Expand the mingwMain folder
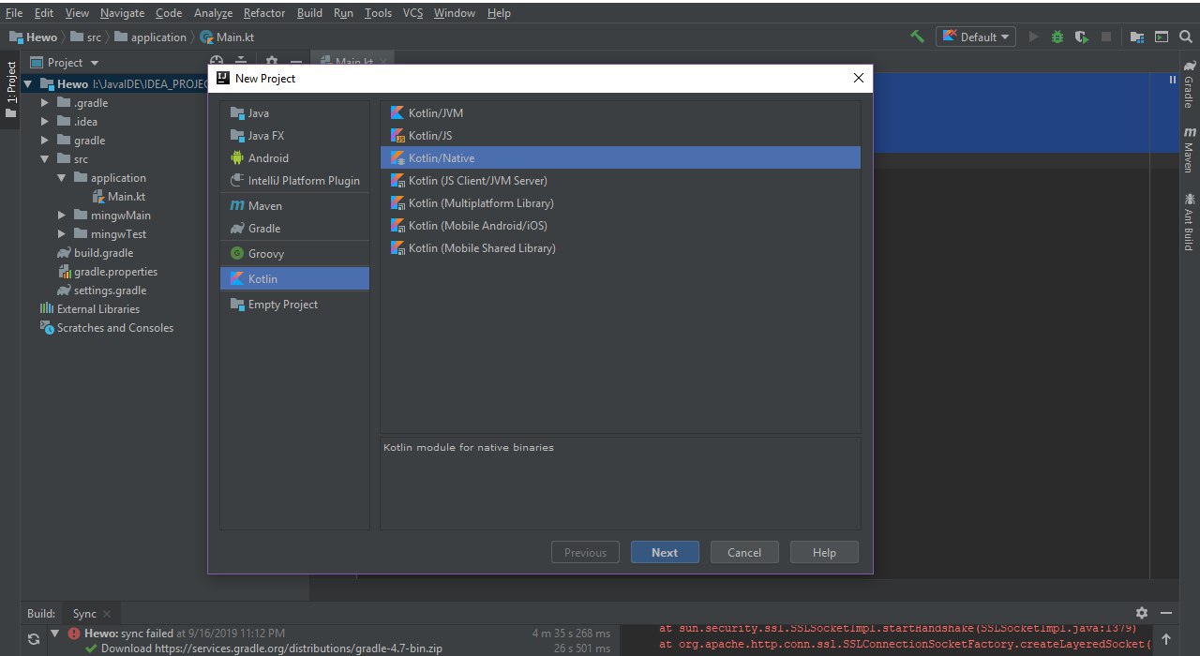The height and width of the screenshot is (656, 1200). [x=61, y=216]
